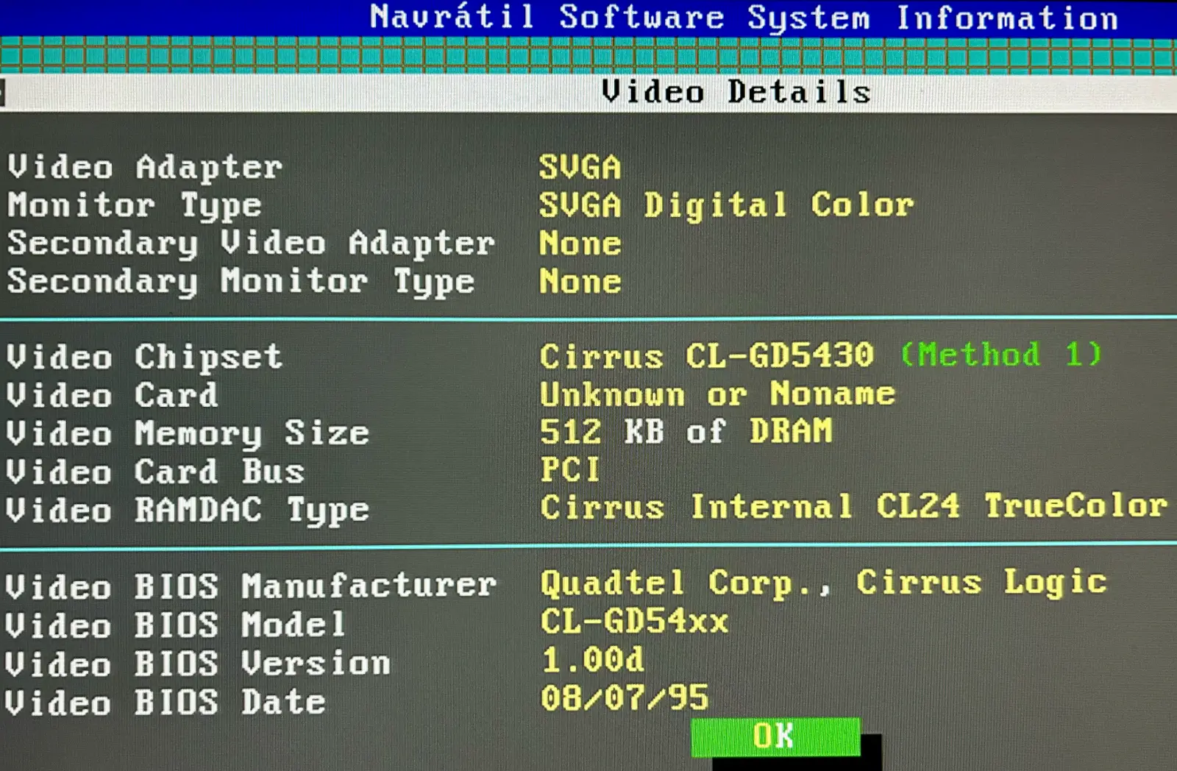Select the 'Video Details' title bar
Viewport: 1177px width, 771px height.
[x=588, y=93]
